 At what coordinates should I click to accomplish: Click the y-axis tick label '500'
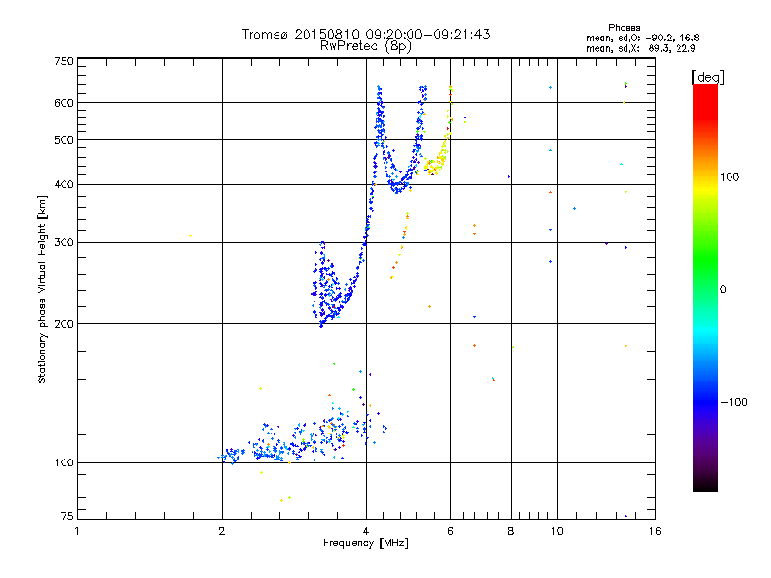click(65, 140)
